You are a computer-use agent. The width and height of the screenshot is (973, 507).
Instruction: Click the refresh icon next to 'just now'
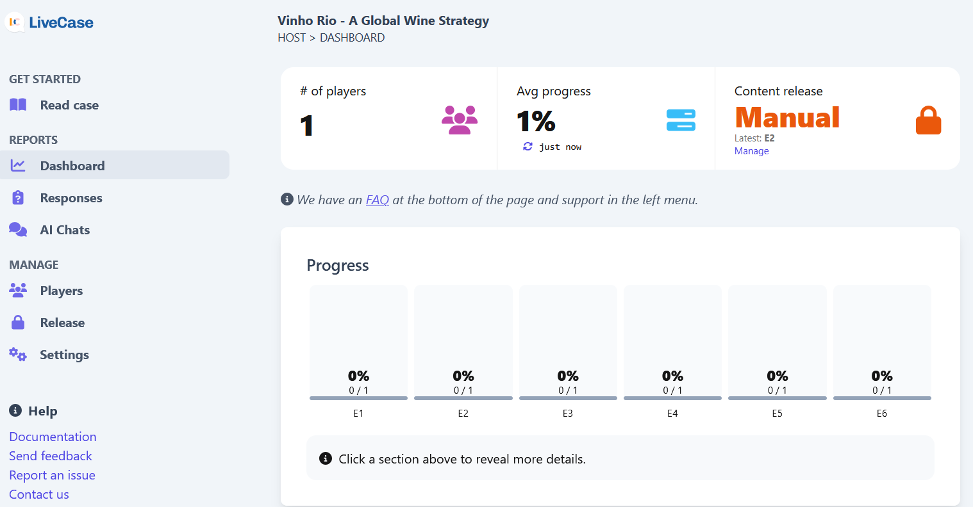click(527, 147)
